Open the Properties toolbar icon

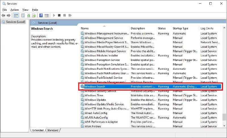[23, 15]
